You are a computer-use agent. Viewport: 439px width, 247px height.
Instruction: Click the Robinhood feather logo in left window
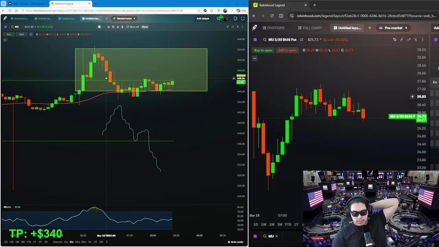(5, 19)
